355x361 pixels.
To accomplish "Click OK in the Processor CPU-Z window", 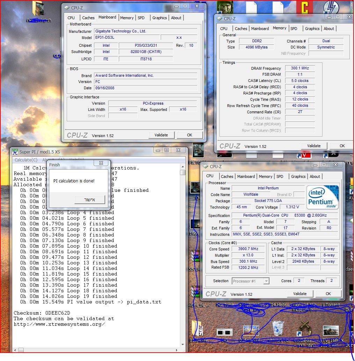I will point(328,294).
